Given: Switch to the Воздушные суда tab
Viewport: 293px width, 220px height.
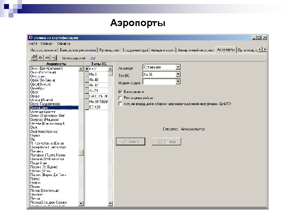Looking at the screenshot, I should click(135, 50).
